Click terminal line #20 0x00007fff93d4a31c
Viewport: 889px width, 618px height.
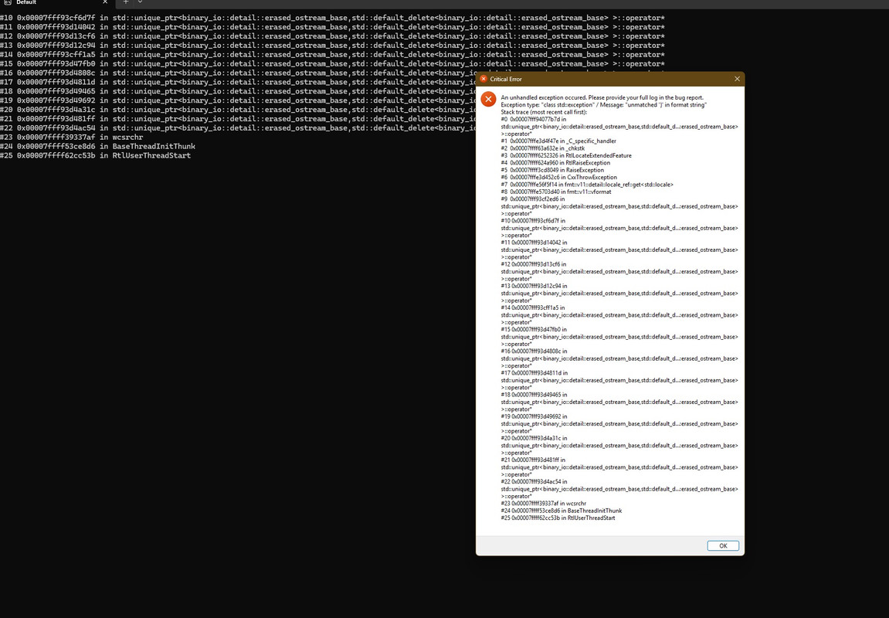(238, 110)
